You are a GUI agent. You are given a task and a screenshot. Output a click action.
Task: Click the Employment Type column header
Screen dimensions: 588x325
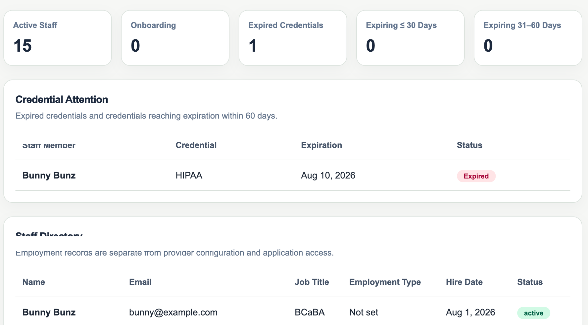coord(385,282)
